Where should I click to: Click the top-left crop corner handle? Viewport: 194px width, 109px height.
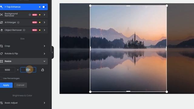90,6
